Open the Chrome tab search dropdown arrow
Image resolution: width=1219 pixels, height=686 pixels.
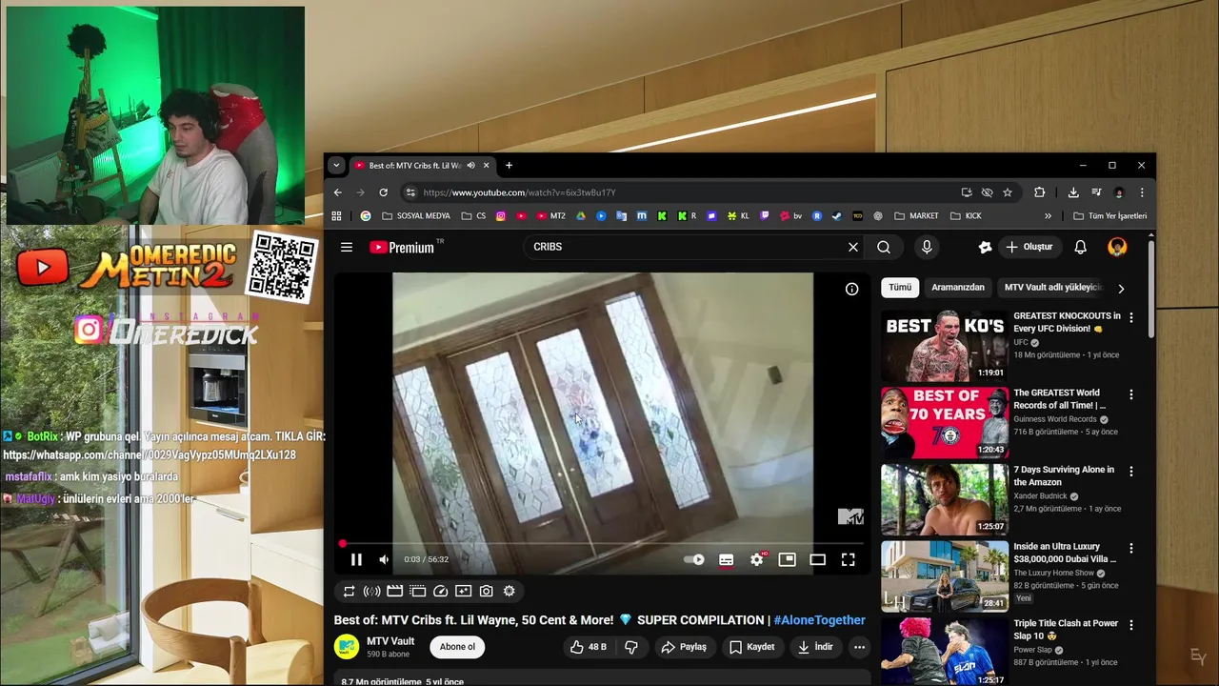coord(336,165)
